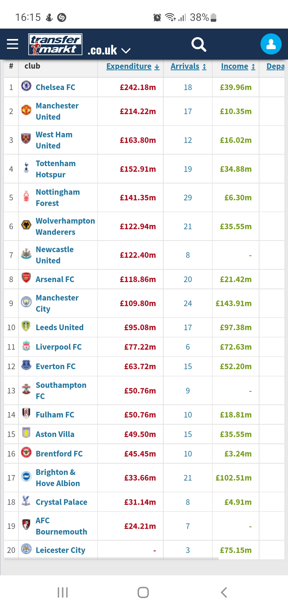Open Tottenham Hotspur club link

tap(55, 169)
